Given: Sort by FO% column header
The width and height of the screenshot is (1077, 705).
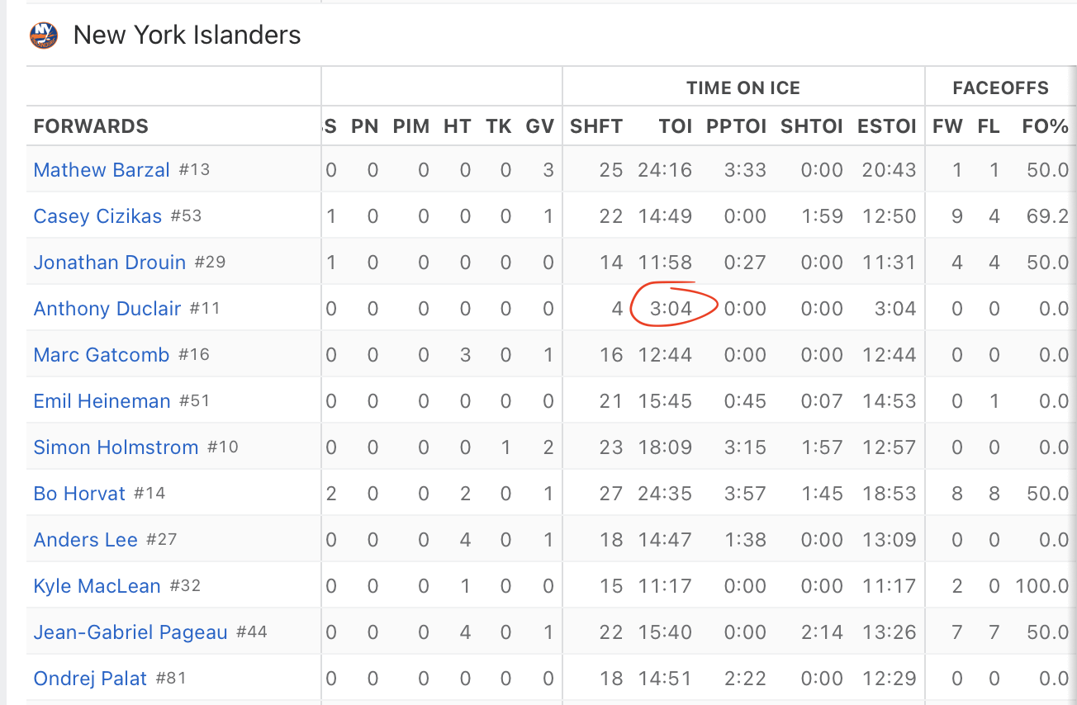Looking at the screenshot, I should [1046, 126].
